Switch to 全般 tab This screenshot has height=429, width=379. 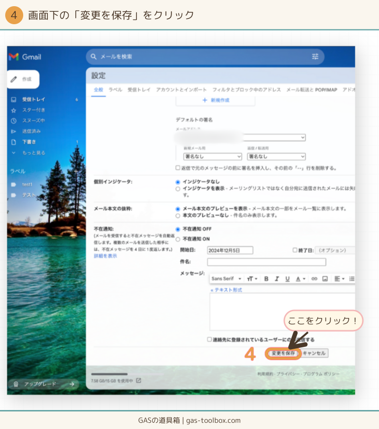98,90
